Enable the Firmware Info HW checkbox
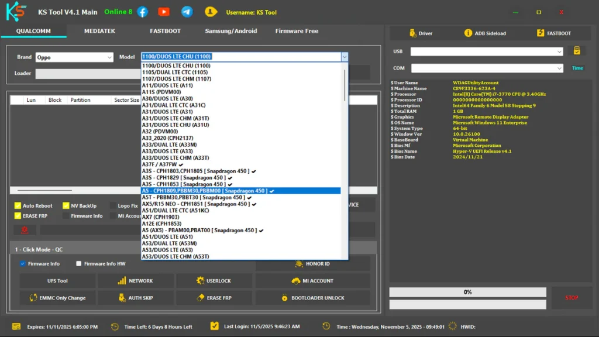The height and width of the screenshot is (337, 599). pyautogui.click(x=79, y=264)
